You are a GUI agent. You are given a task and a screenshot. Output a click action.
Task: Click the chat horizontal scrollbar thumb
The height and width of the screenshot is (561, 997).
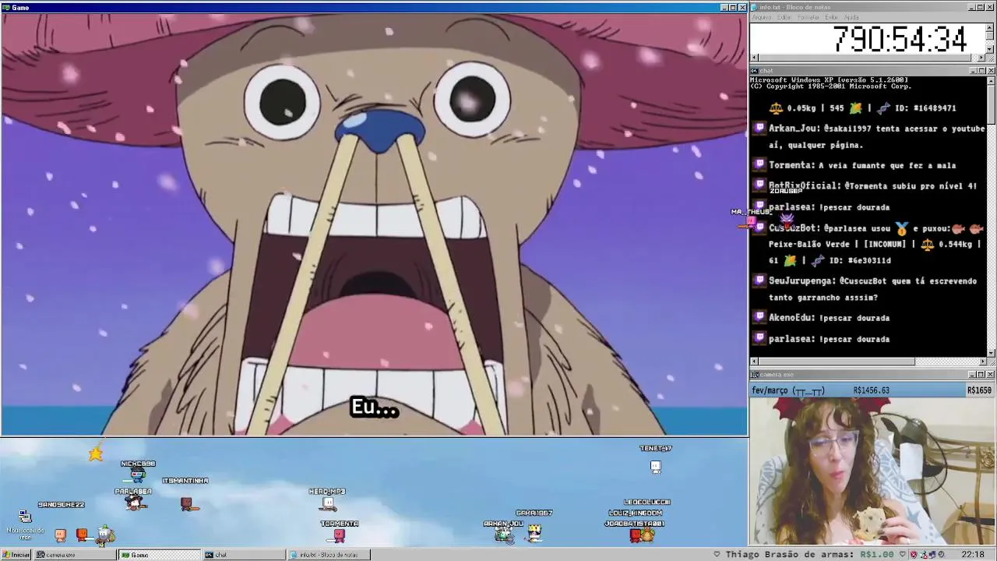pyautogui.click(x=837, y=362)
